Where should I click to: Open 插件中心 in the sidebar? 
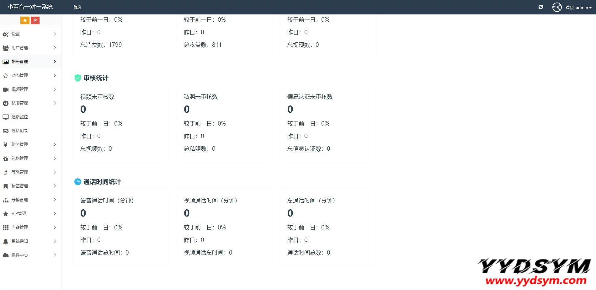pos(30,255)
